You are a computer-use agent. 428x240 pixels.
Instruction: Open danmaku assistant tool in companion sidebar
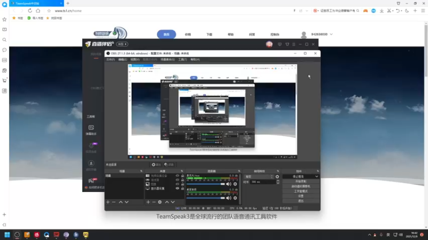[x=91, y=130]
